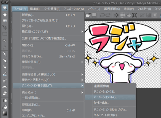Choose アニメーションGIF export option
Screen dimensions: 161x118
pyautogui.click(x=105, y=92)
